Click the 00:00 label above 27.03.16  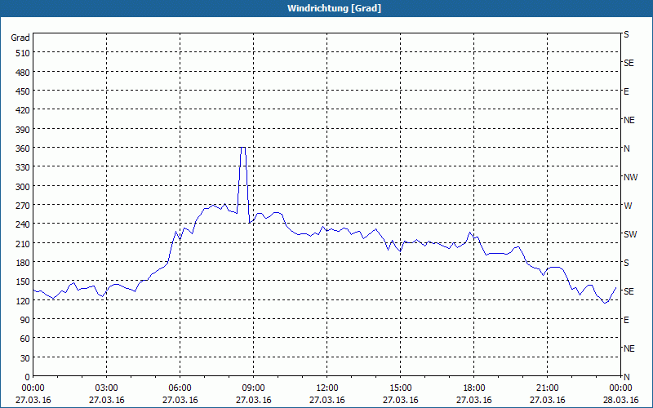tap(33, 388)
